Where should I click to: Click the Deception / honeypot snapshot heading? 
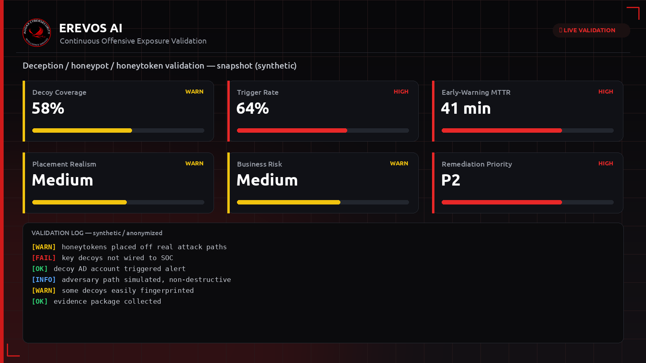(x=159, y=66)
